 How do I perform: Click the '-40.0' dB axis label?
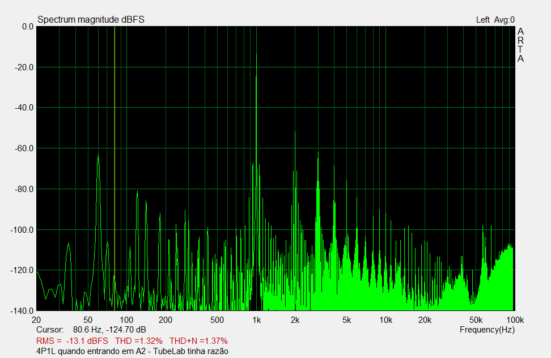(x=24, y=108)
